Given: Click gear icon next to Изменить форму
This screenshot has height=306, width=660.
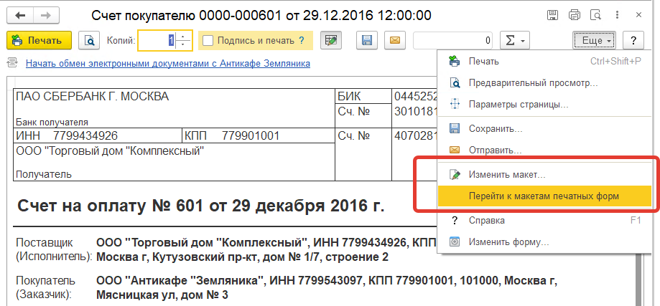Looking at the screenshot, I should [455, 242].
